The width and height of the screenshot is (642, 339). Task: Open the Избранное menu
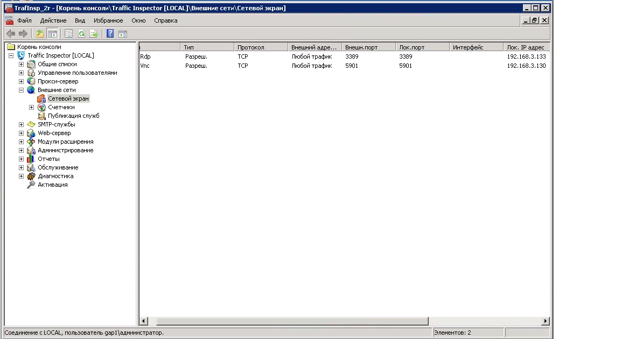pos(108,20)
